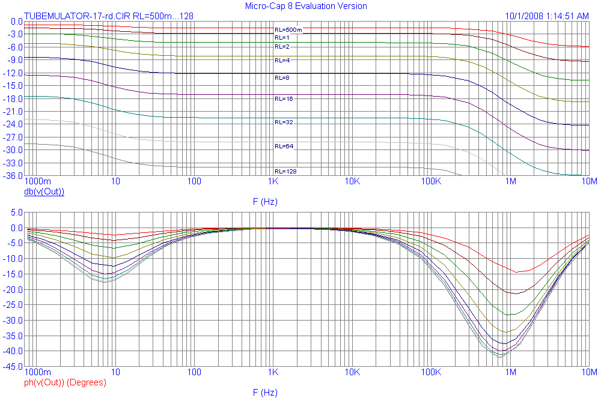The width and height of the screenshot is (613, 401).
Task: Select the RL=2 curve label
Action: tap(282, 46)
